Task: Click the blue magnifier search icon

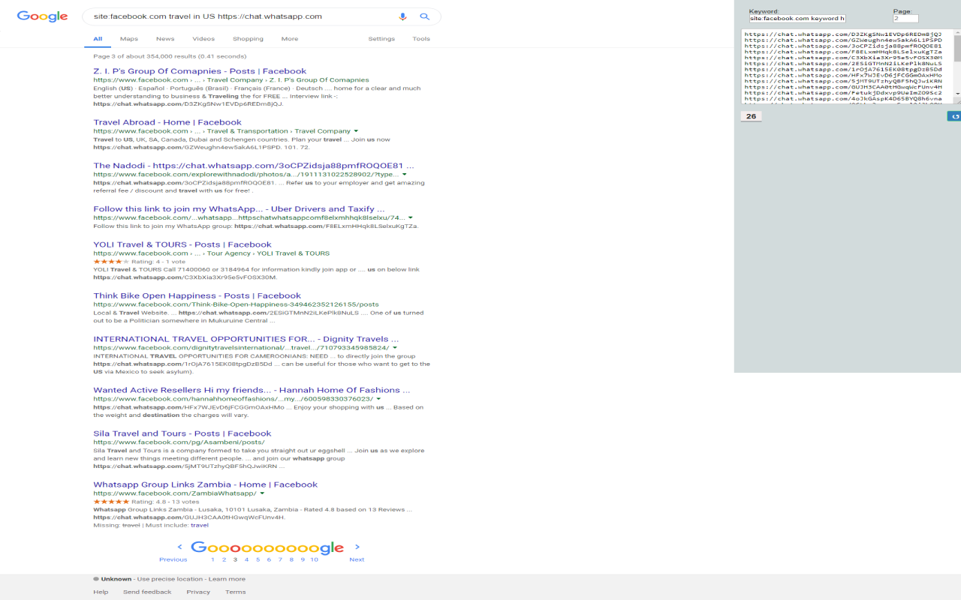Action: click(x=424, y=16)
